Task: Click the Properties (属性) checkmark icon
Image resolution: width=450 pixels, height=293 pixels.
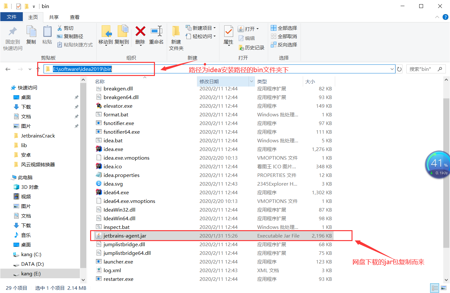Action: tap(228, 31)
